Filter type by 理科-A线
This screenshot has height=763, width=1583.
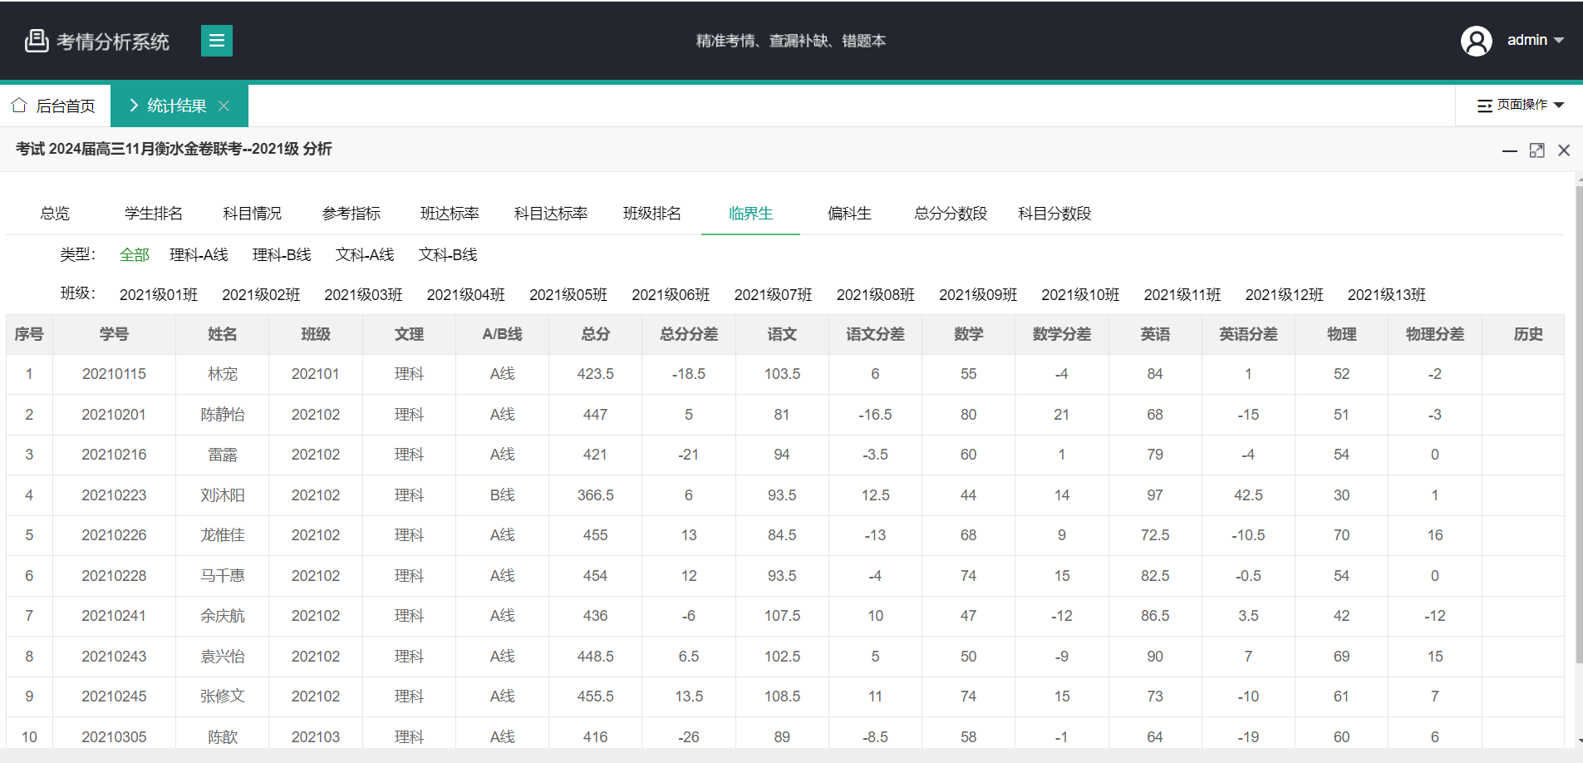[x=199, y=254]
